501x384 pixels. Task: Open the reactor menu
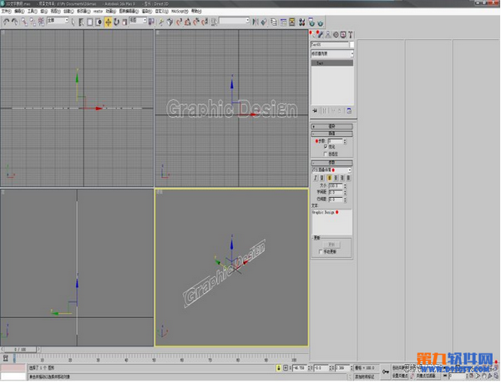click(98, 11)
